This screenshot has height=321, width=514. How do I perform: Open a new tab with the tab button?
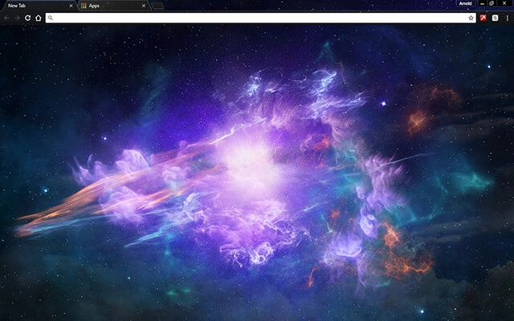157,6
